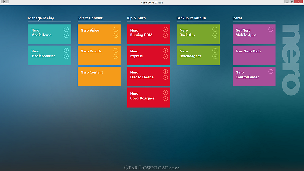Show info for Nero Video
The height and width of the screenshot is (171, 304).
pos(116,30)
